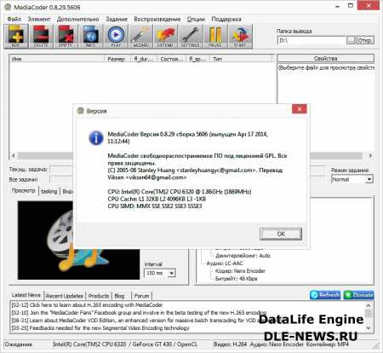The image size is (383, 353).
Task: Sort file list by Имя column
Action: (57, 59)
